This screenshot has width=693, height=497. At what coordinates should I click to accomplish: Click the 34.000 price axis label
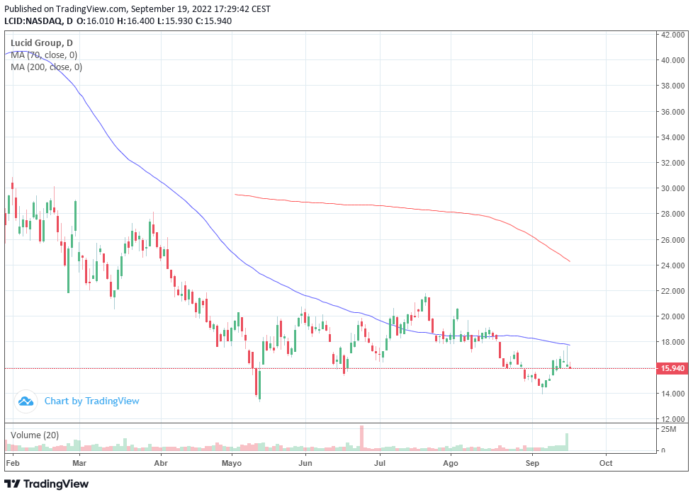tap(672, 137)
